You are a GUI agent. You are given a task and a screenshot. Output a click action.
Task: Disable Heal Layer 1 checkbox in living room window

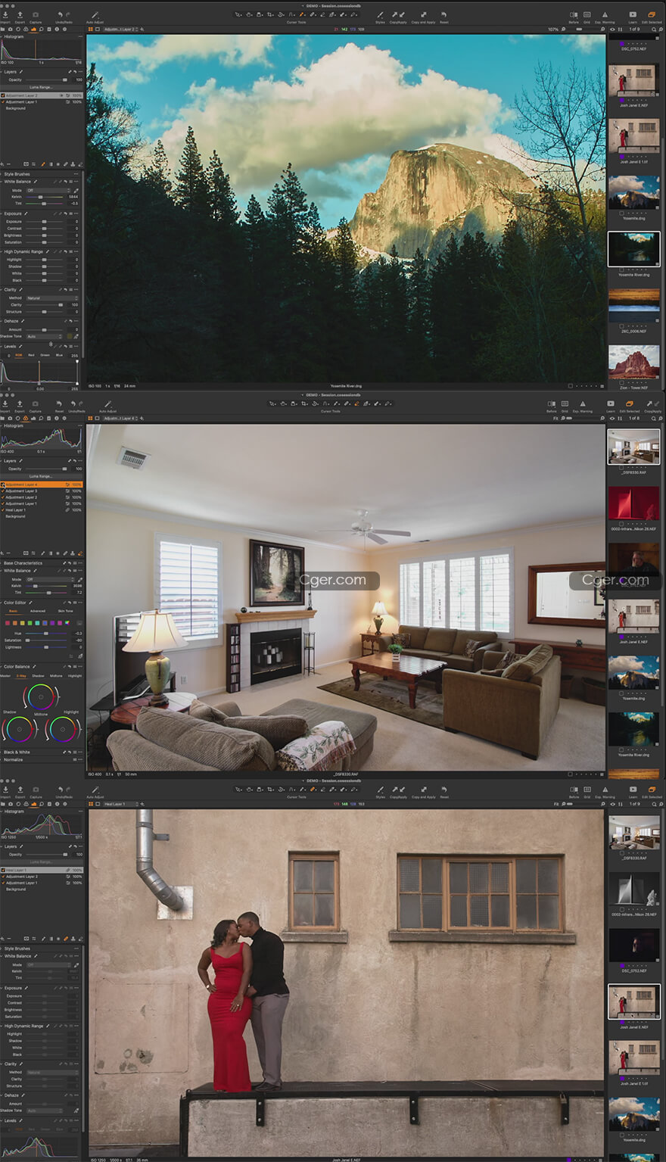(3, 509)
